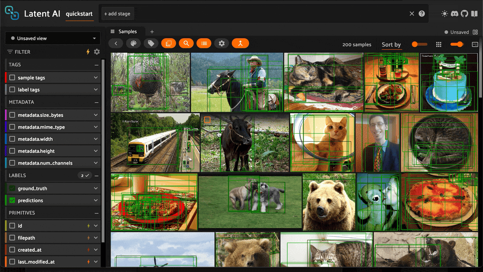Click the help question mark icon
This screenshot has width=483, height=272.
pos(422,14)
